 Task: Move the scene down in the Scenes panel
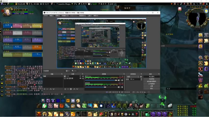(54, 89)
